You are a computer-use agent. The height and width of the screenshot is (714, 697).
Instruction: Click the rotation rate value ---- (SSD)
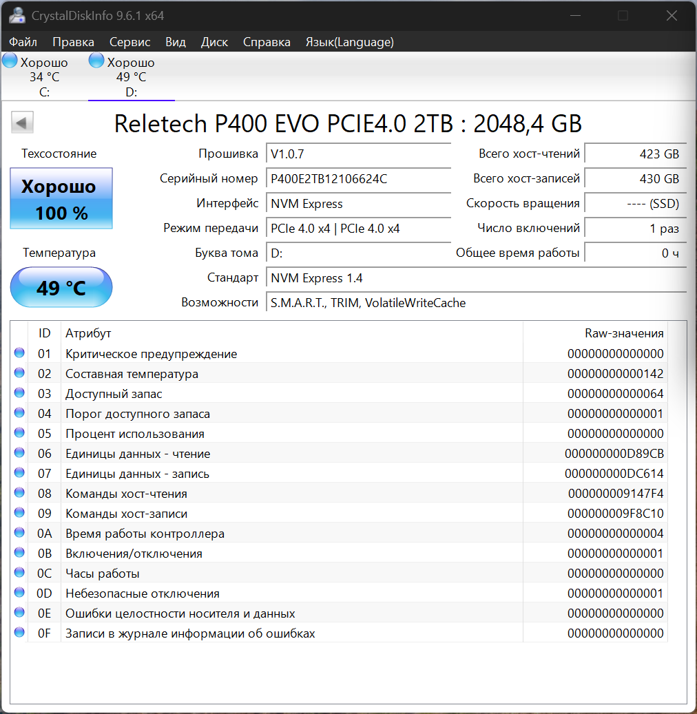(636, 204)
